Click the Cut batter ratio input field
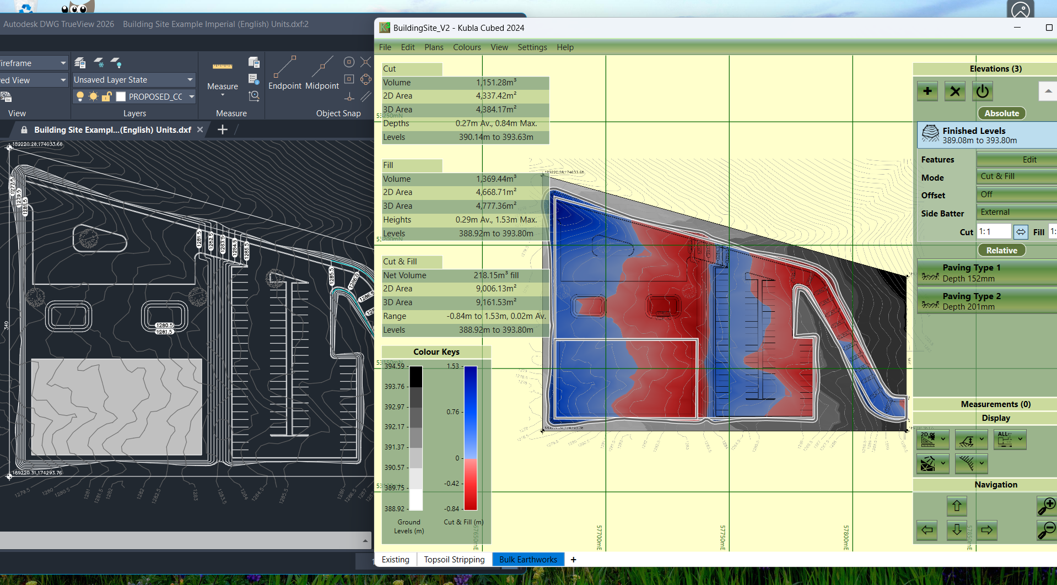This screenshot has width=1057, height=585. [x=994, y=232]
